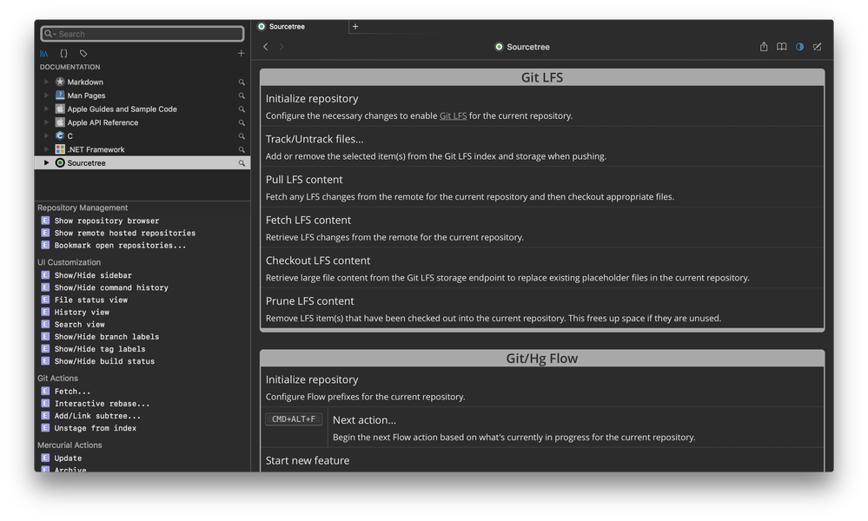Open the Sourcetree tab
Viewport: 868px width, 521px height.
301,27
